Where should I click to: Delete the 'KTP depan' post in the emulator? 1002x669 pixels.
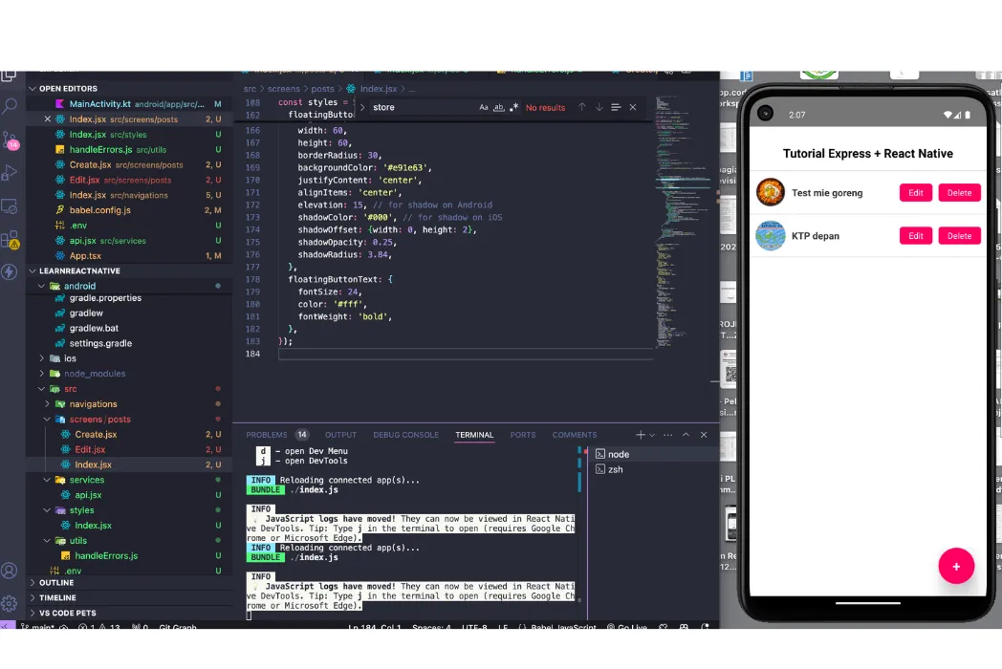tap(959, 236)
